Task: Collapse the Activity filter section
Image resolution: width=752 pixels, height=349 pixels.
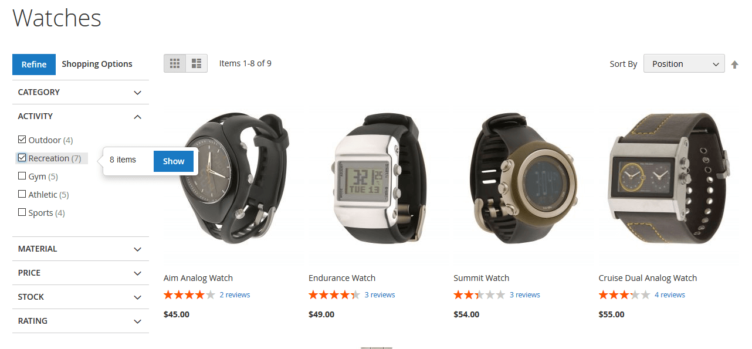Action: click(80, 116)
